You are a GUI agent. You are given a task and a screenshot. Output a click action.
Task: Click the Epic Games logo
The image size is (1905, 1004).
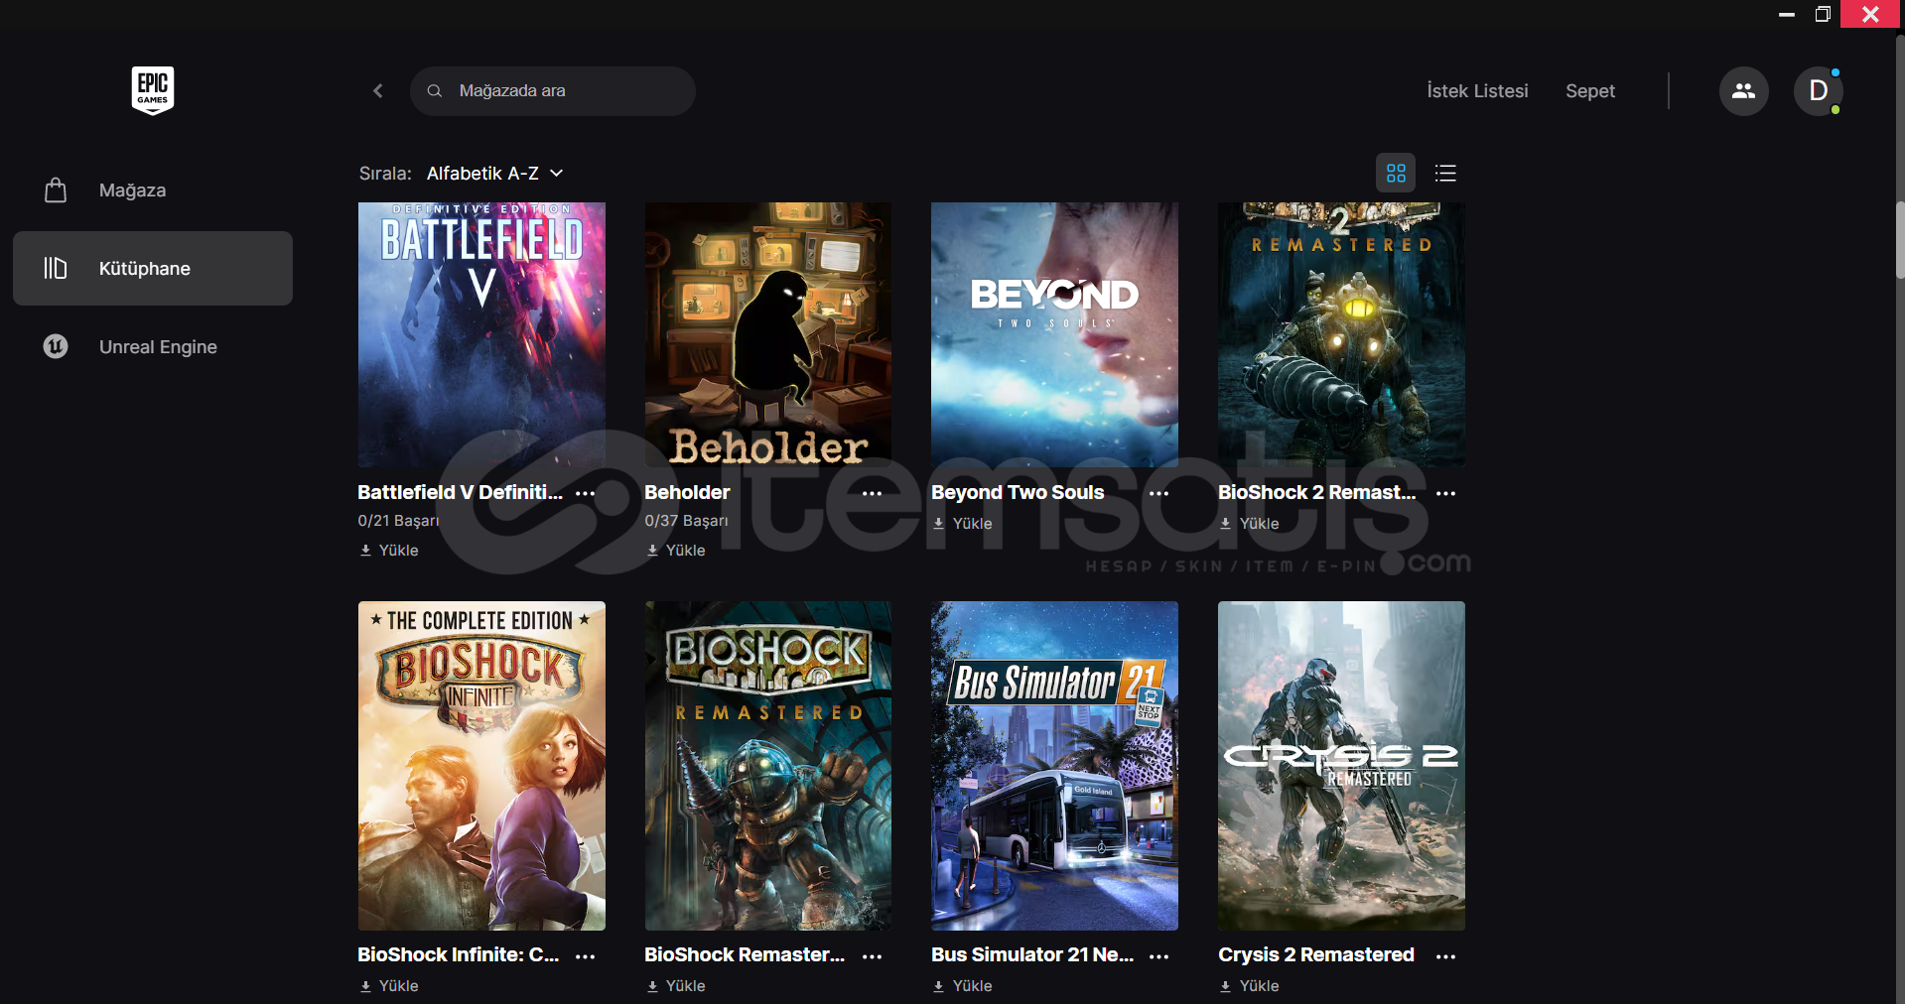153,90
